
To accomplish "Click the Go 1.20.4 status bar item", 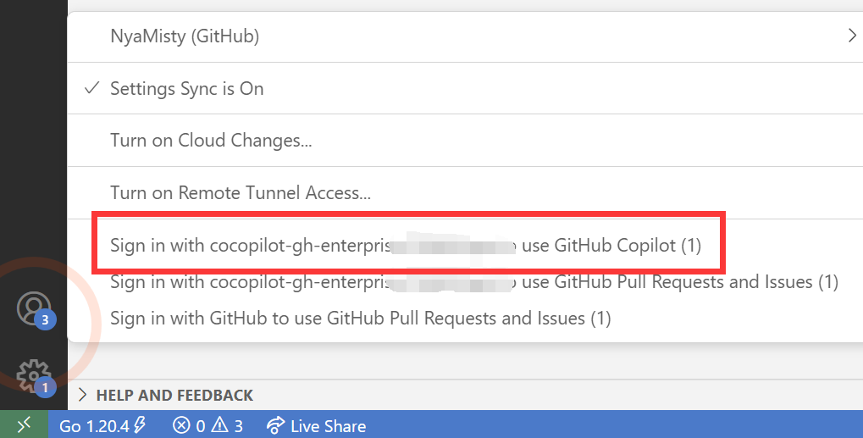I will pyautogui.click(x=94, y=425).
